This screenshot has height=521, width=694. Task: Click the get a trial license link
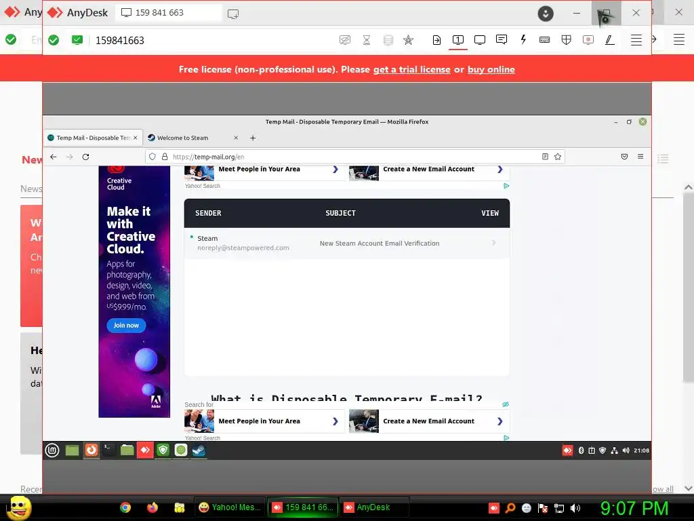411,70
